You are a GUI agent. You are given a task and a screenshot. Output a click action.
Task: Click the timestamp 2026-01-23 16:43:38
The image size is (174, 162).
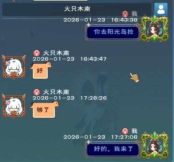[100, 20]
